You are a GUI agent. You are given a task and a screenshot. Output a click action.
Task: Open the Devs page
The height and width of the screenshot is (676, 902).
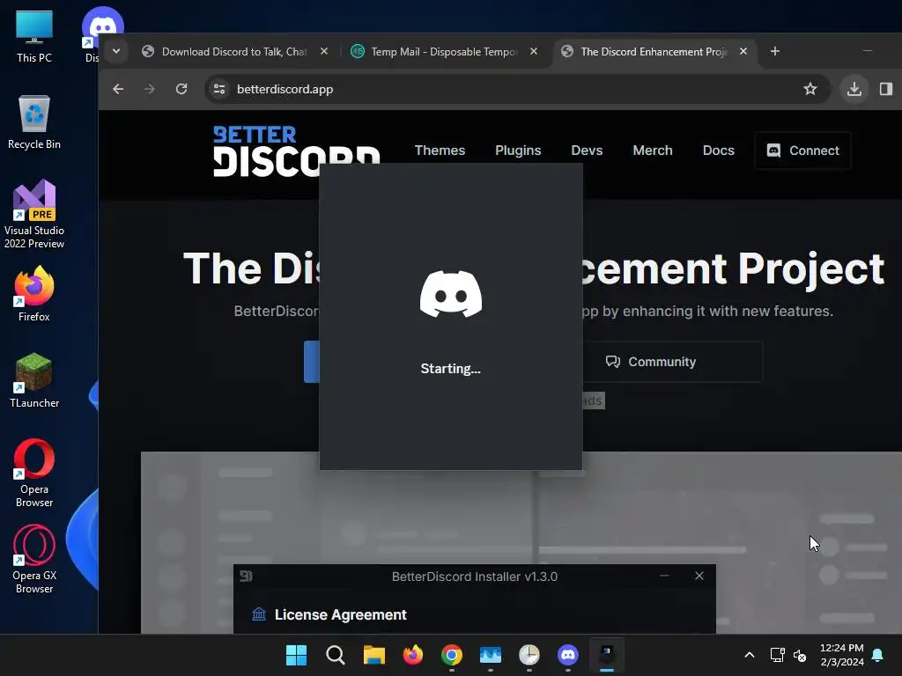coord(587,151)
